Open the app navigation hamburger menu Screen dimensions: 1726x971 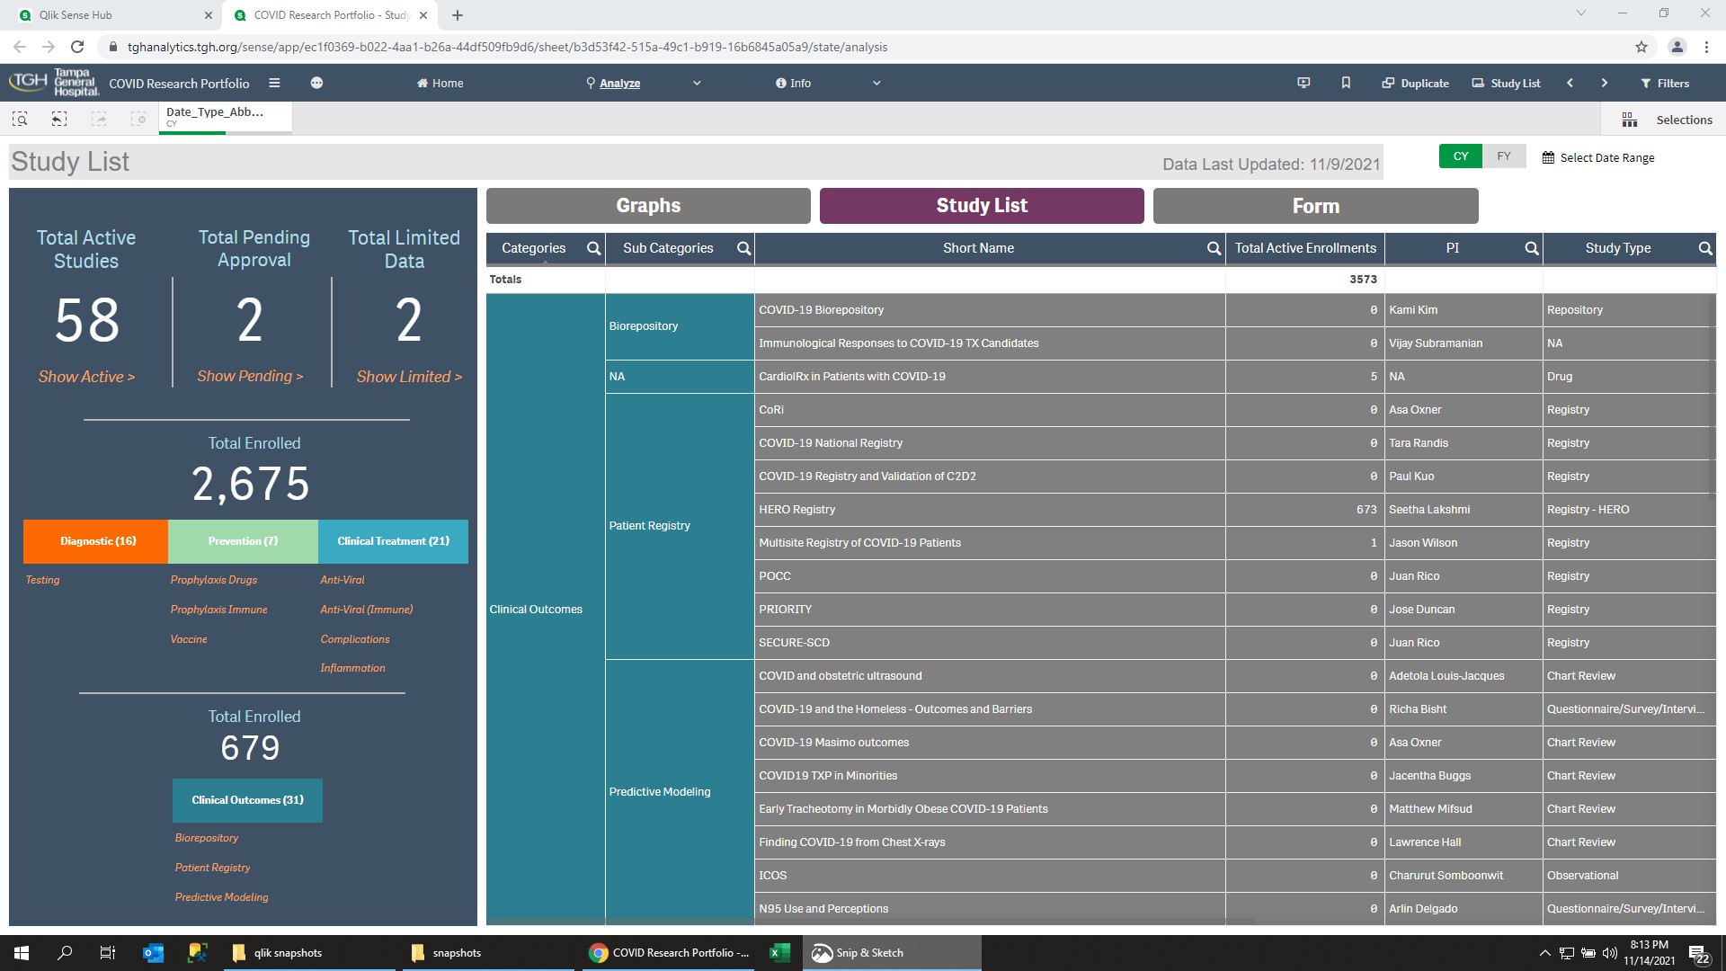click(274, 83)
